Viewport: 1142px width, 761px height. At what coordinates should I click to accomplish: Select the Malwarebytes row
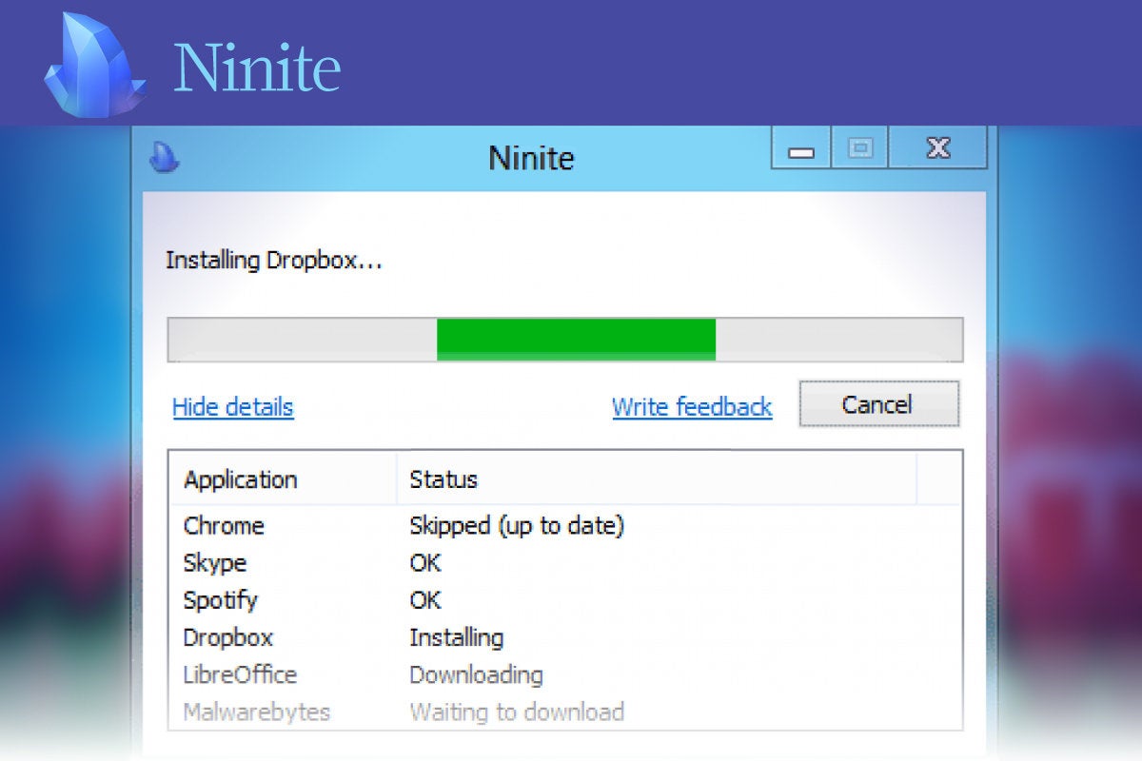[x=565, y=712]
